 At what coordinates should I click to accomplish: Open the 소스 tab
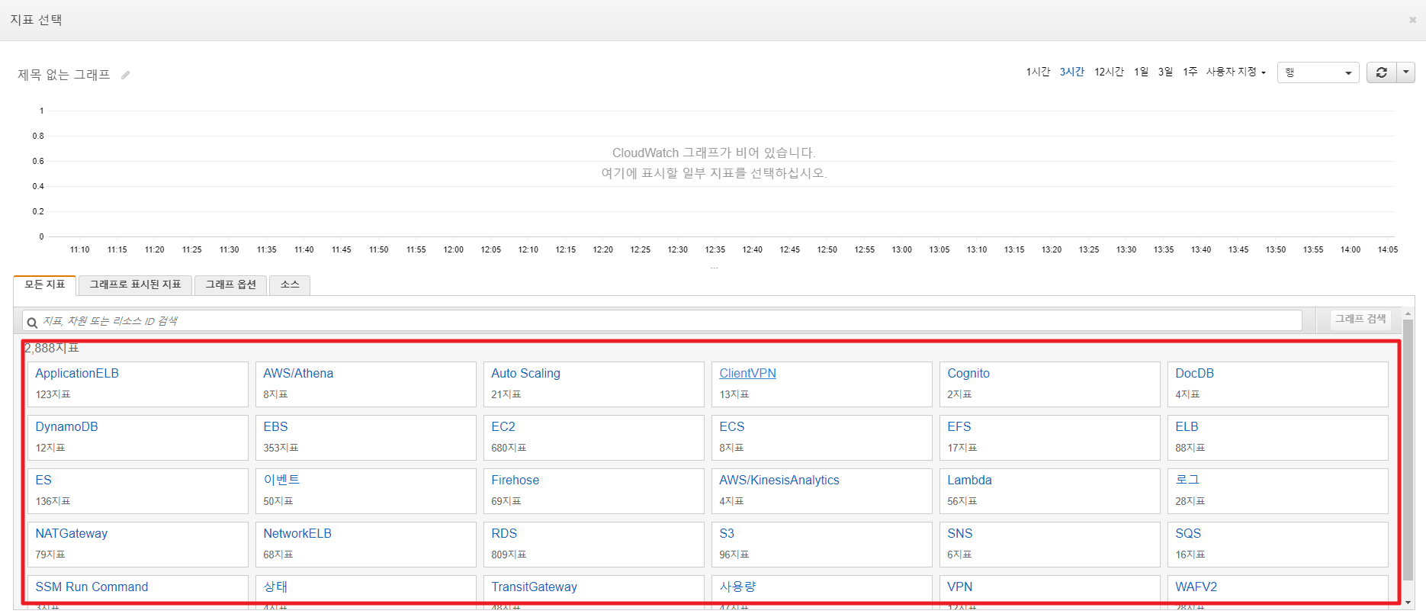(x=290, y=285)
